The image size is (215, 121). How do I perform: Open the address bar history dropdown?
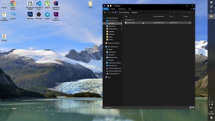pos(170,12)
